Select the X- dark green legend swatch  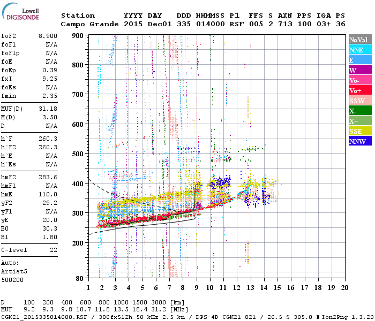pos(360,110)
